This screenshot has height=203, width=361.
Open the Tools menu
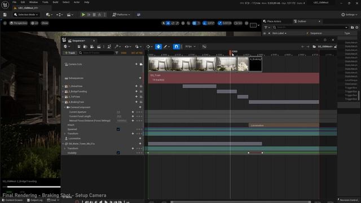tap(45, 2)
